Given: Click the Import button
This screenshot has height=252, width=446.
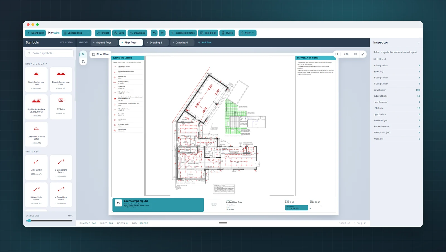Looking at the screenshot, I should (103, 33).
